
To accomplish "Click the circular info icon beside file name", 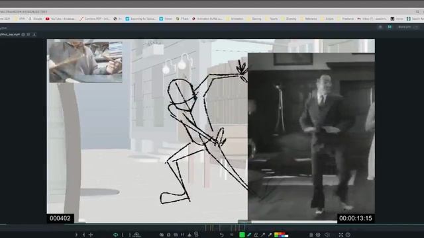I will click(23, 34).
